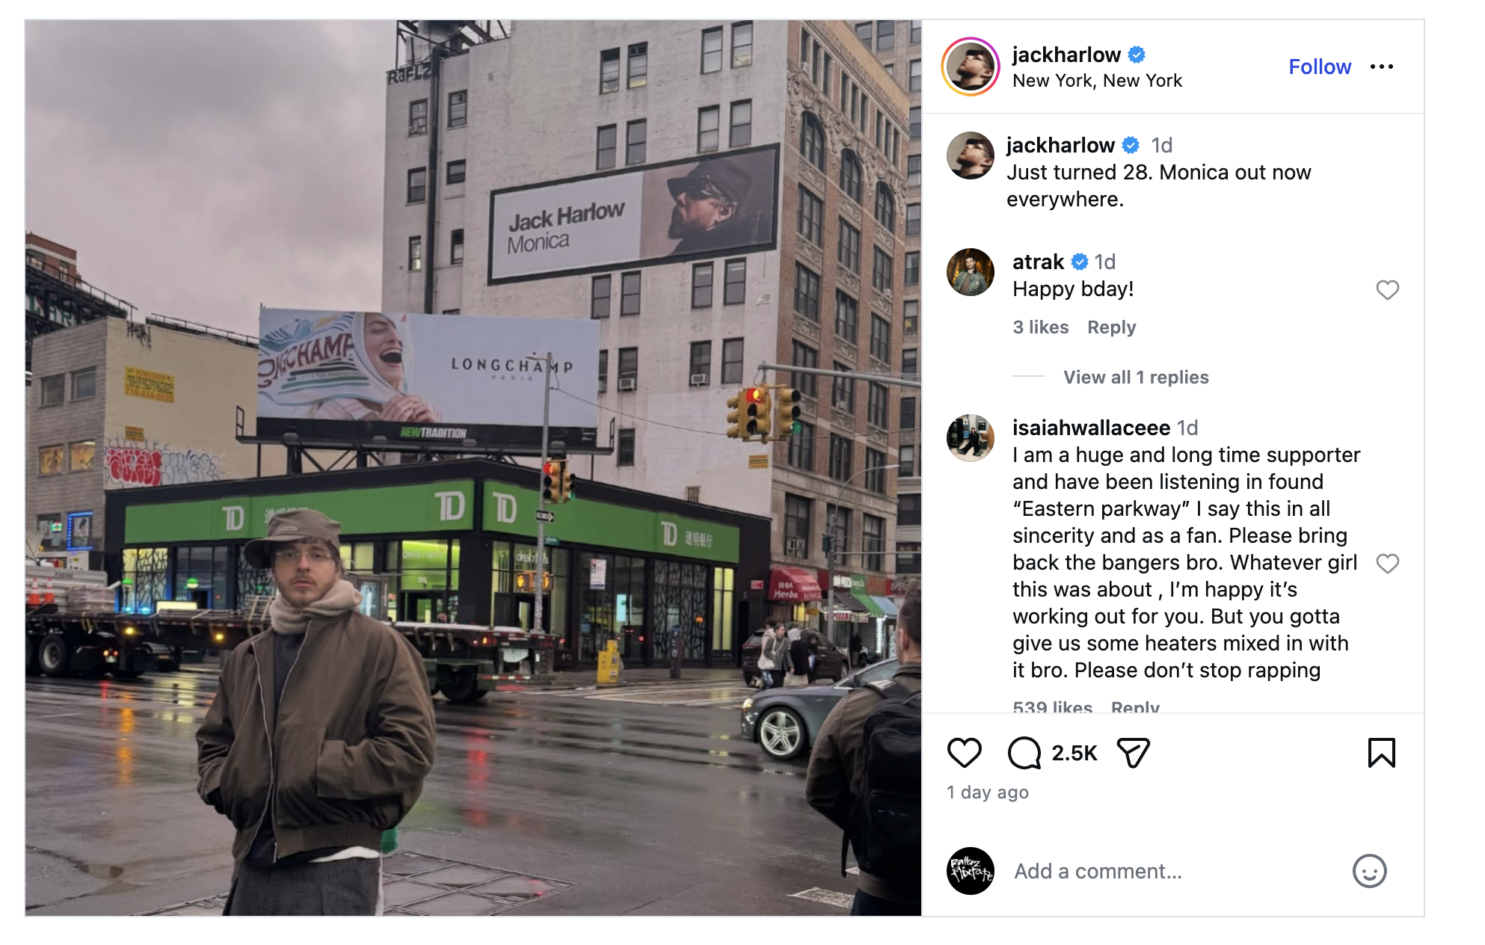
Task: Save post with bookmark icon
Action: coord(1381,753)
